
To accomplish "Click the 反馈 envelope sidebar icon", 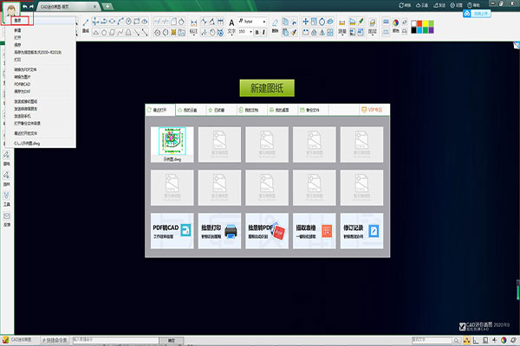I will (x=7, y=219).
